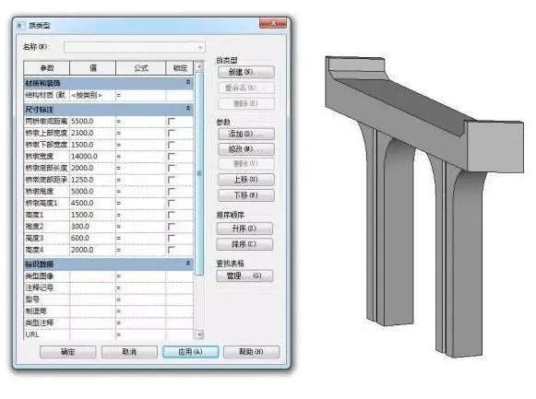Select the 桥墩下部宽度 parameter name
This screenshot has width=536, height=399.
click(x=46, y=145)
